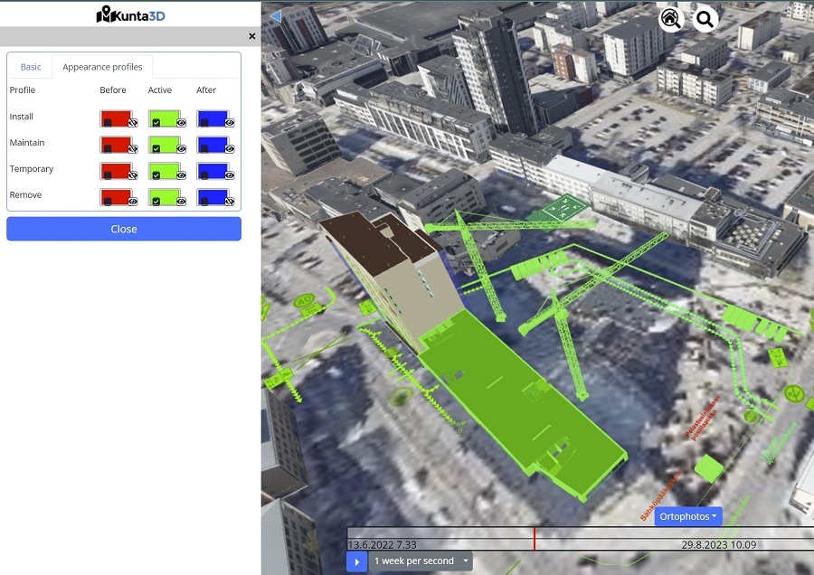Click the Kunta3D logo
The width and height of the screenshot is (814, 575).
click(x=131, y=14)
